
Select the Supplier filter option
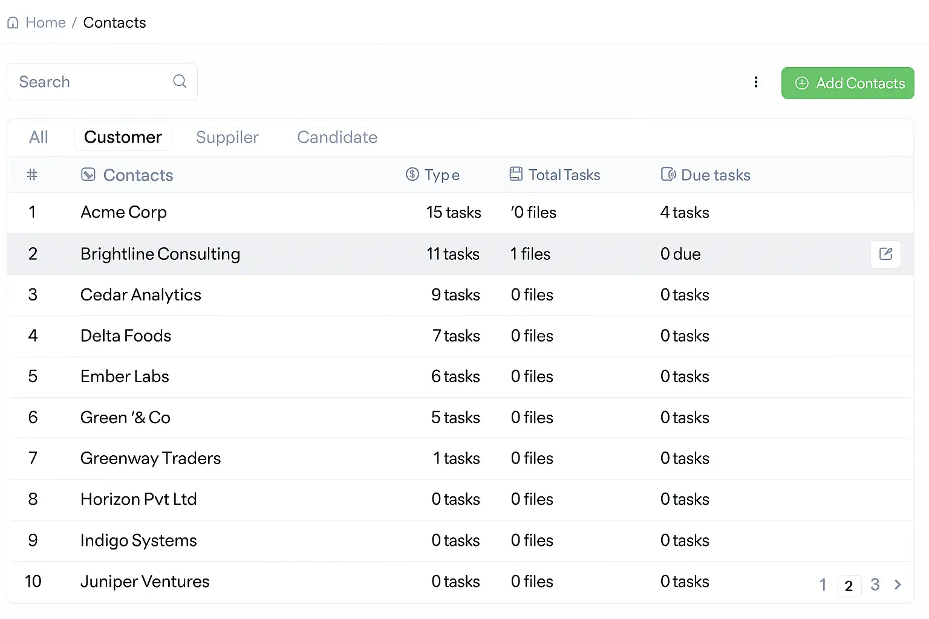[x=227, y=137]
